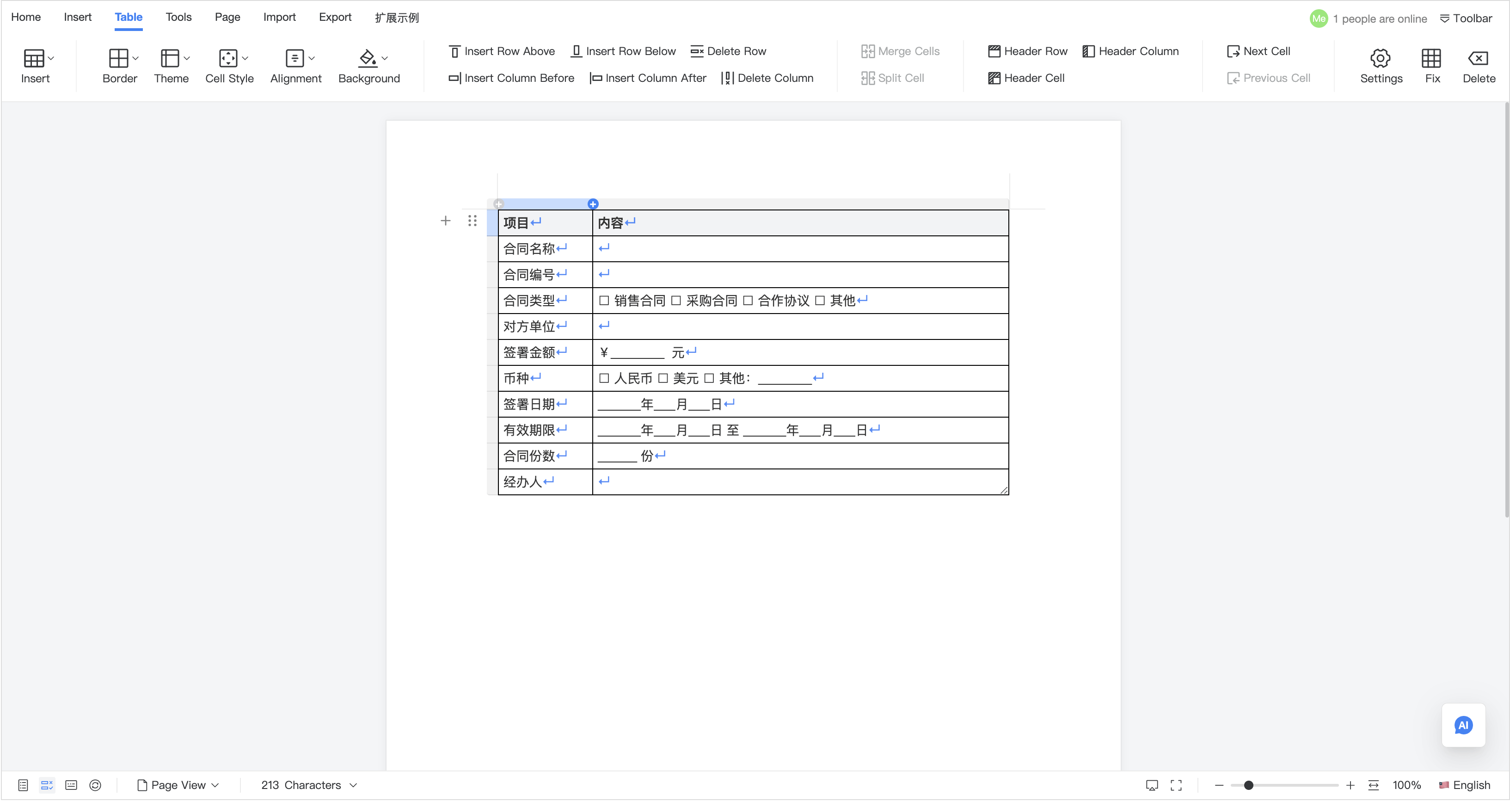Click the zoom slider handle
1510x801 pixels.
coord(1249,785)
